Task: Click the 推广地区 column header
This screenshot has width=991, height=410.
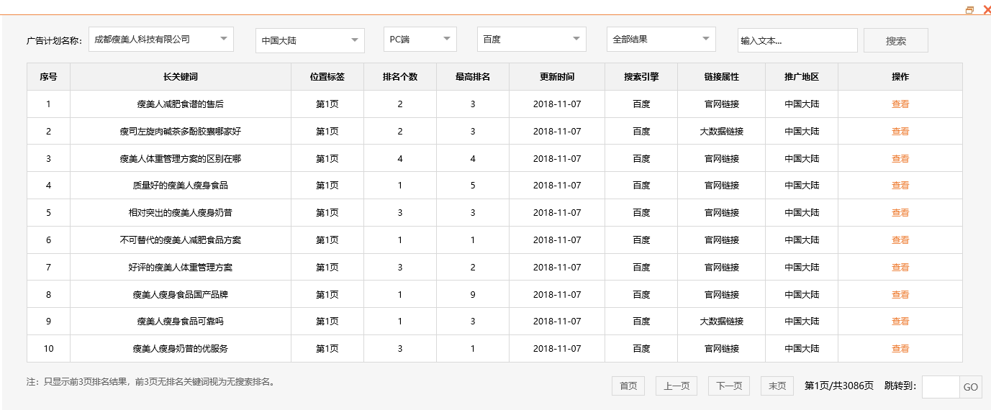Action: 802,77
